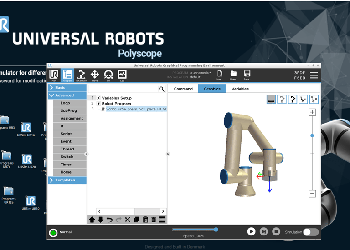Insert an Assignment node
This screenshot has width=350, height=250.
pos(70,119)
